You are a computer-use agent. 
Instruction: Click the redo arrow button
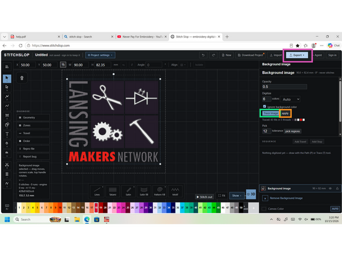pyautogui.click(x=213, y=55)
